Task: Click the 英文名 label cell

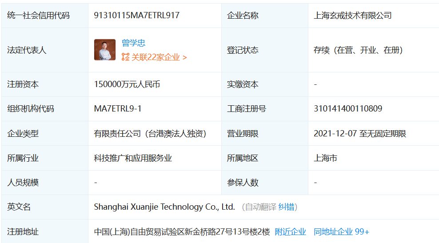Action: point(45,207)
